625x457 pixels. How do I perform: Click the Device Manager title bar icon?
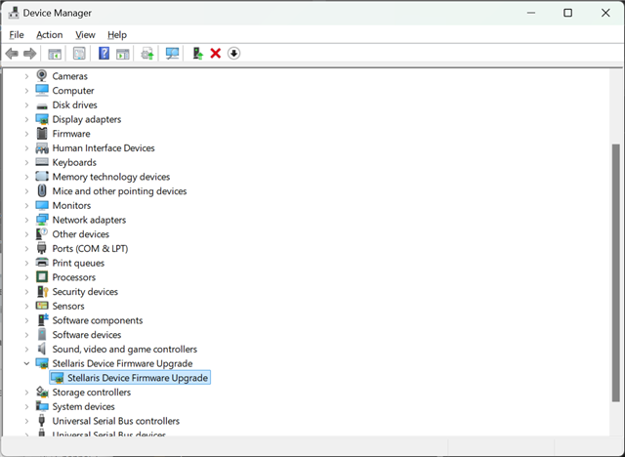[x=14, y=13]
